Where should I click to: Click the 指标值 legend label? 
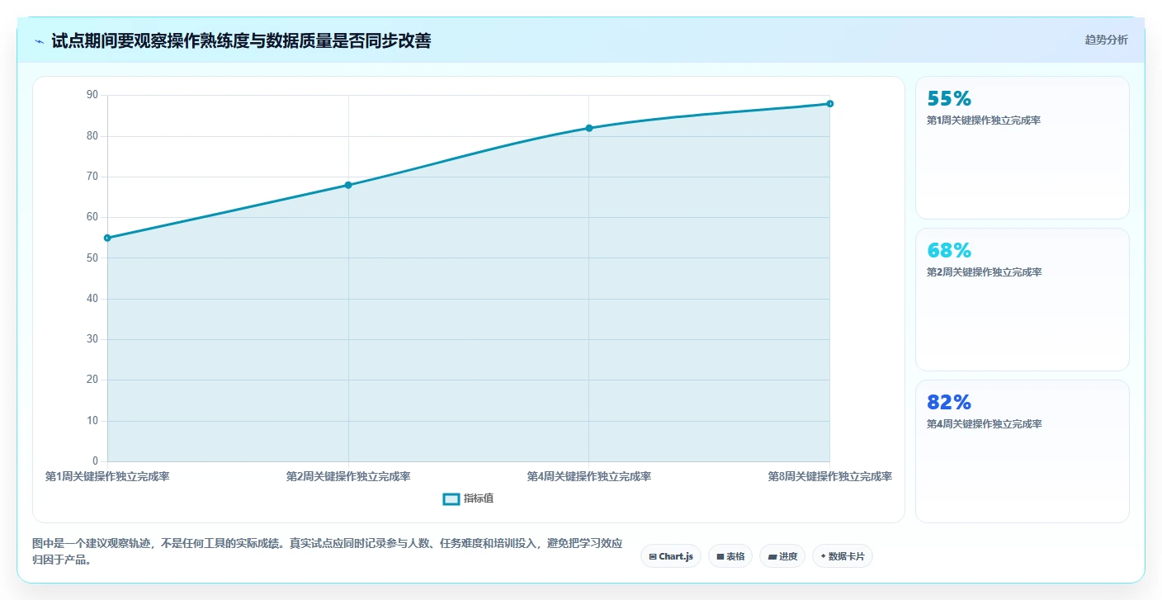[479, 498]
